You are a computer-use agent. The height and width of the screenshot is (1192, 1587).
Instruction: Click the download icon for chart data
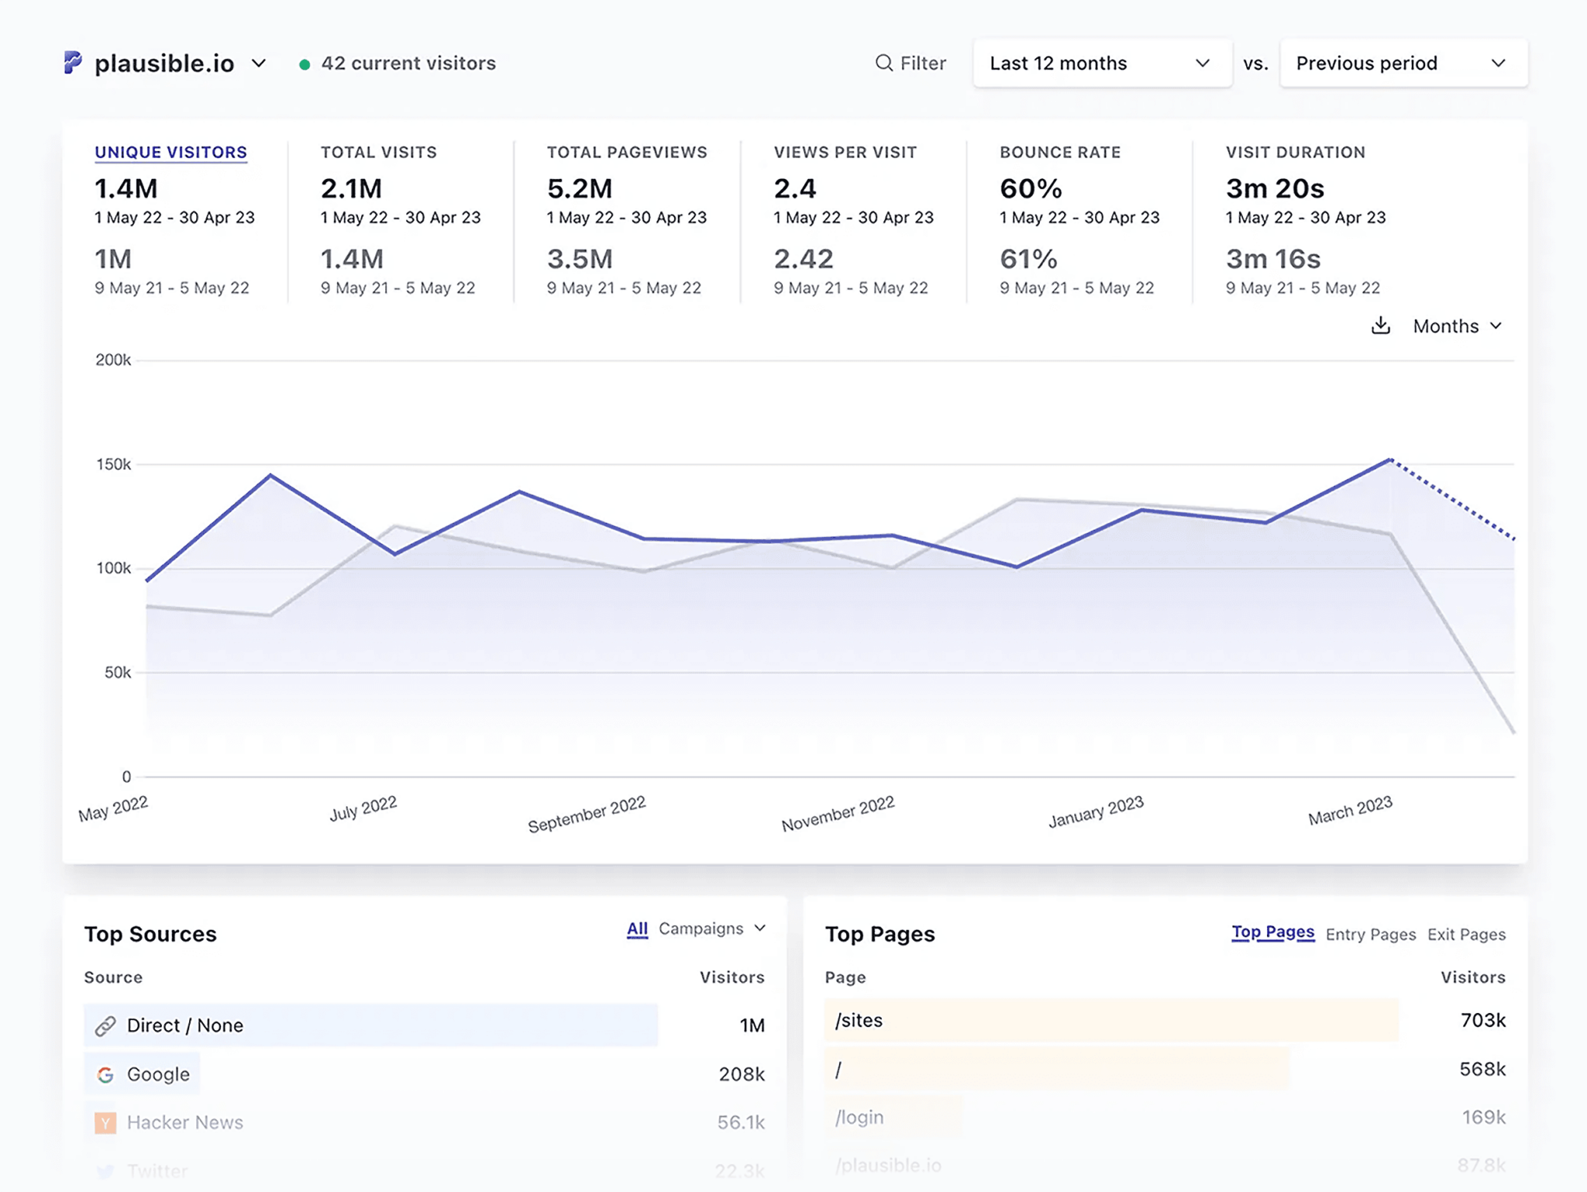pyautogui.click(x=1379, y=326)
